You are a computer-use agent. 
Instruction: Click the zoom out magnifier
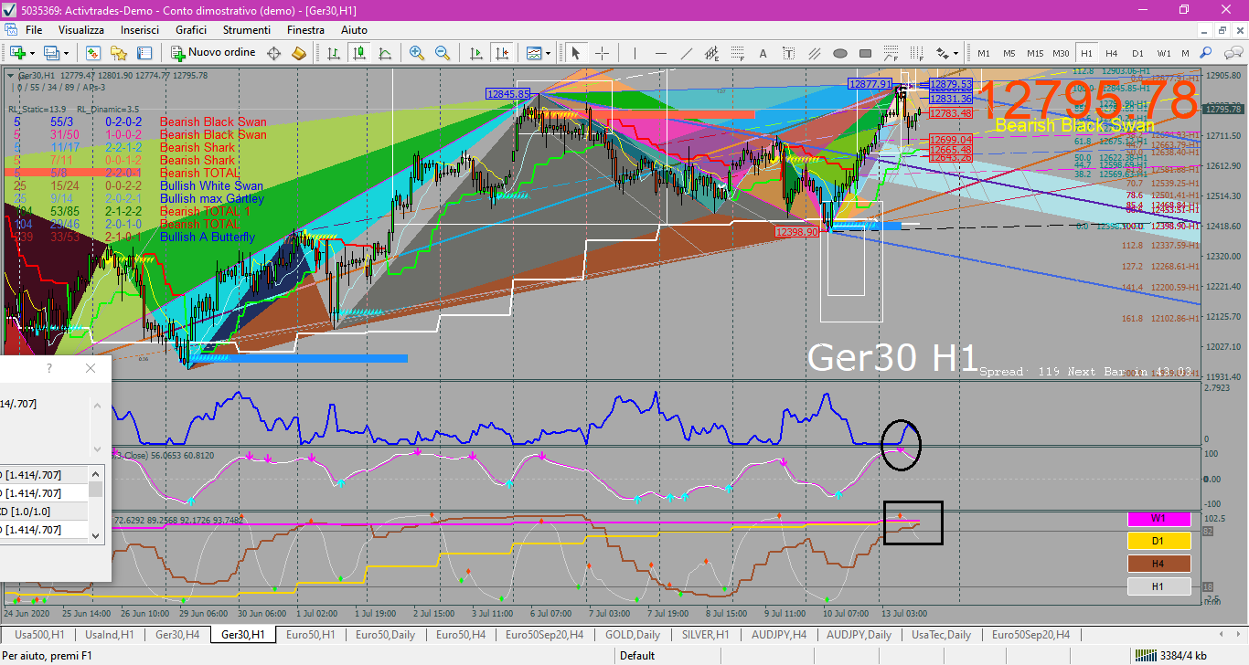coord(443,53)
